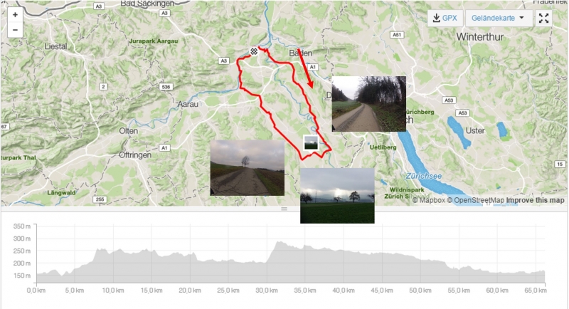Image resolution: width=569 pixels, height=309 pixels.
Task: Enter fullscreen map view
Action: click(x=543, y=18)
